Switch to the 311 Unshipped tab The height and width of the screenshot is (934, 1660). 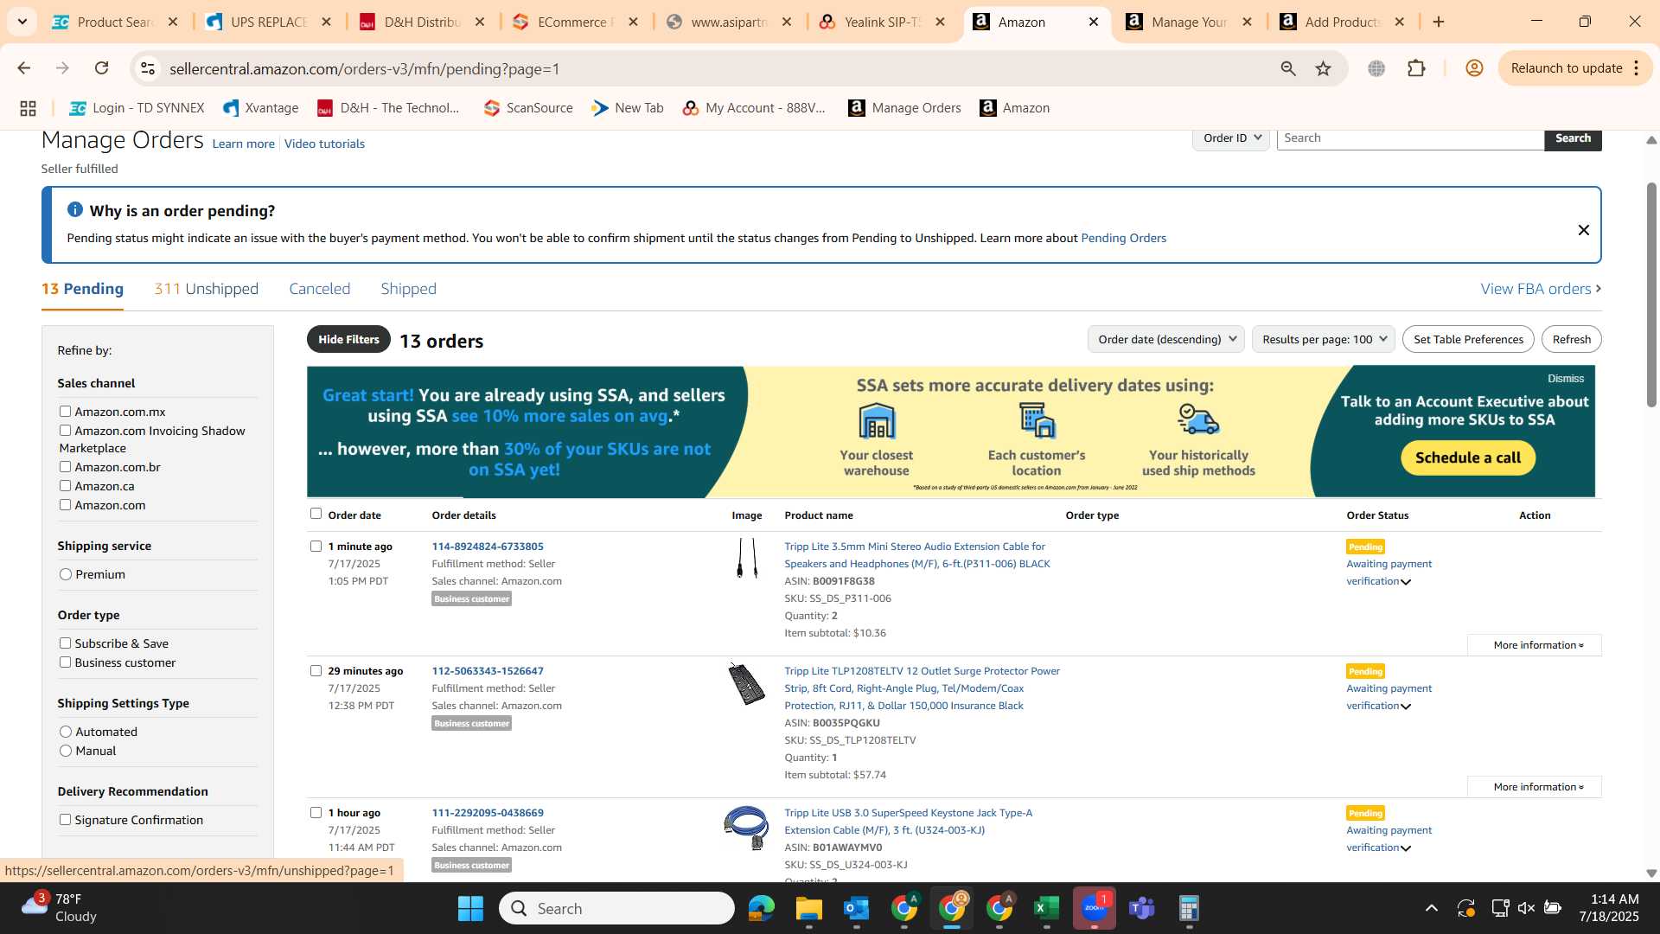(206, 289)
